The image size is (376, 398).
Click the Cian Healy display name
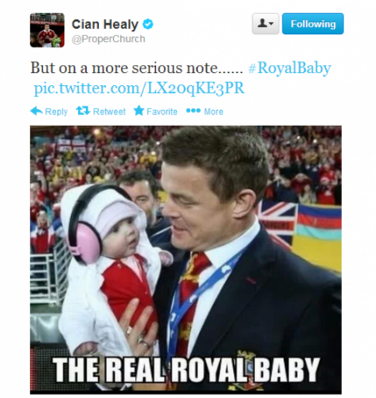(105, 24)
